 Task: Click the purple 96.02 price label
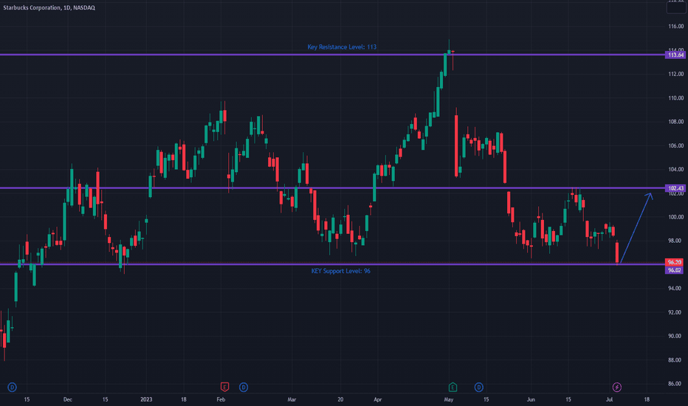(674, 270)
